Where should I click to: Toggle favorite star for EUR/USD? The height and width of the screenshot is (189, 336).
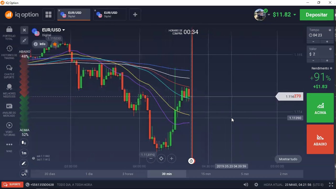[x=55, y=44]
